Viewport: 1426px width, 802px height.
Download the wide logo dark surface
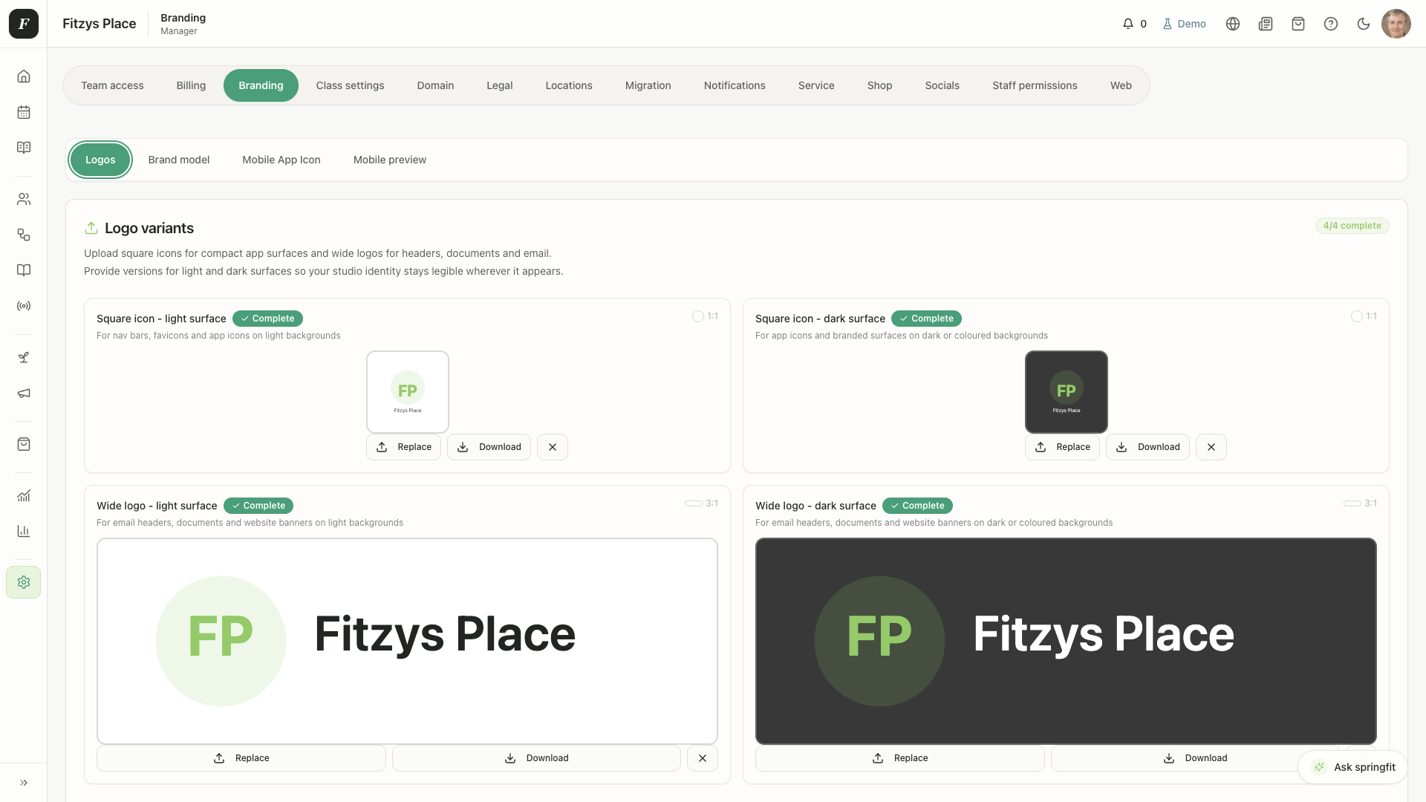[x=1195, y=758]
